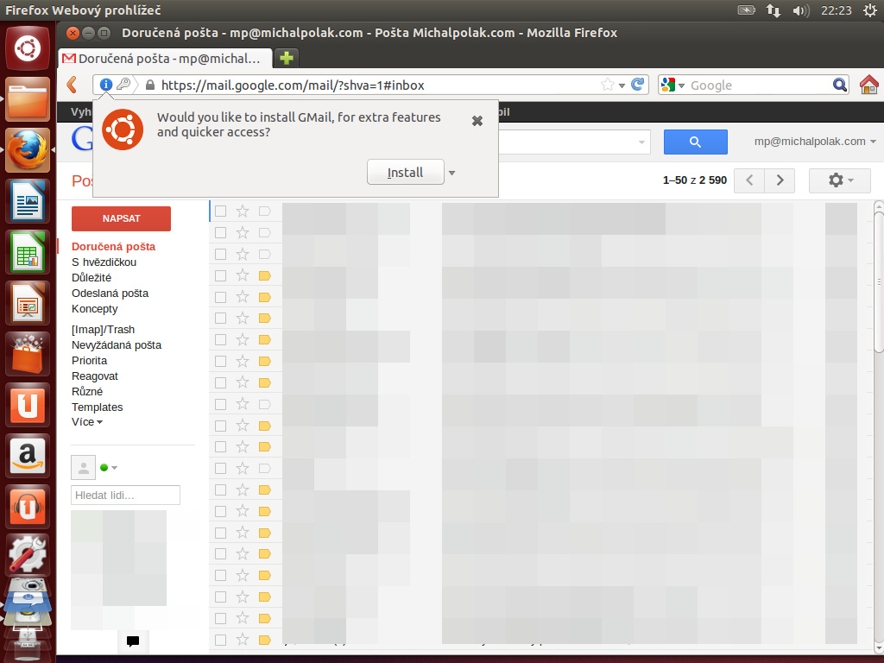The height and width of the screenshot is (663, 884).
Task: Tick the checkbox of the fourth email row
Action: (220, 275)
